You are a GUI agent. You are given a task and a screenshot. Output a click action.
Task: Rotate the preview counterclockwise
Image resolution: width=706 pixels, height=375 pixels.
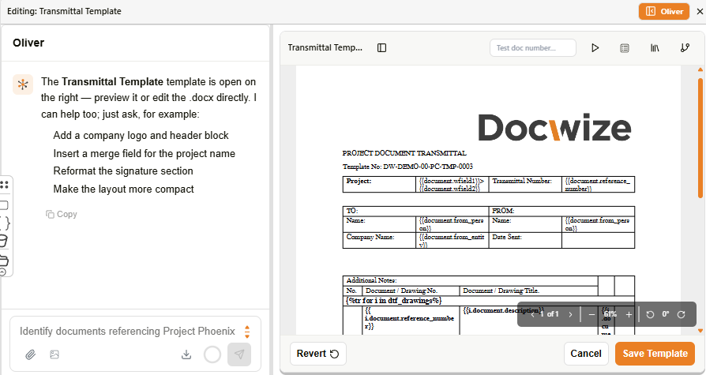[x=650, y=314]
